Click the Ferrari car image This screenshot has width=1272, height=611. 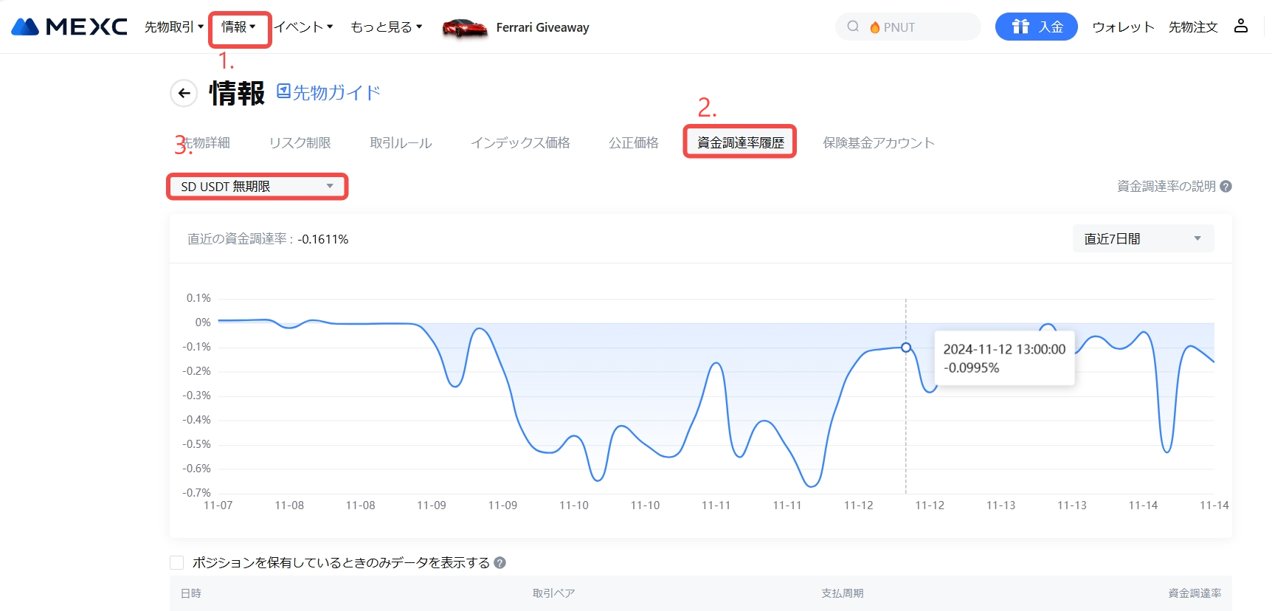(464, 28)
